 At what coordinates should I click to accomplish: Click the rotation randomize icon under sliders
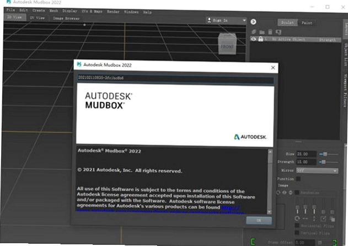[x=297, y=218]
